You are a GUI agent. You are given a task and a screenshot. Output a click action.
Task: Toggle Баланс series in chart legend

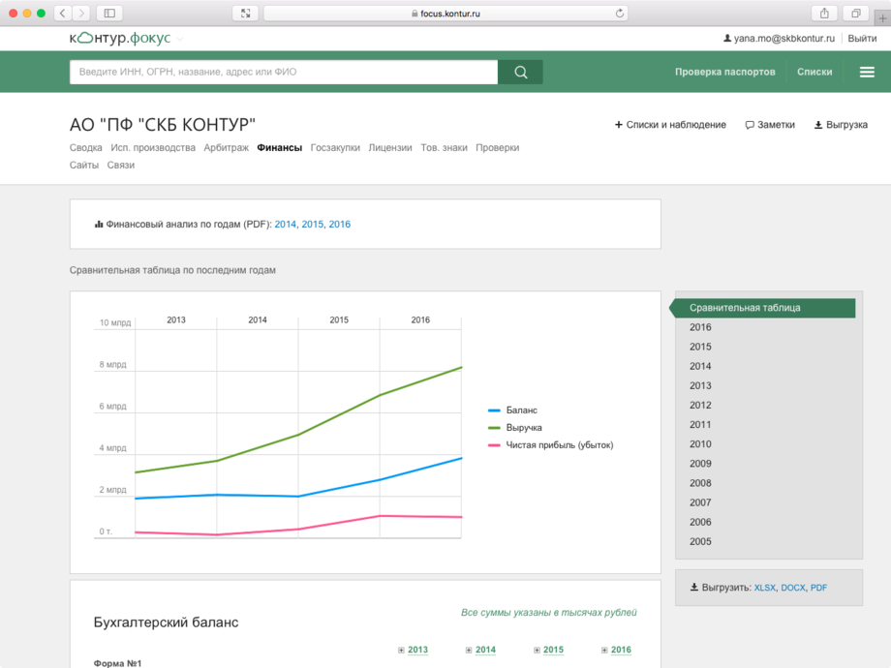[x=520, y=410]
